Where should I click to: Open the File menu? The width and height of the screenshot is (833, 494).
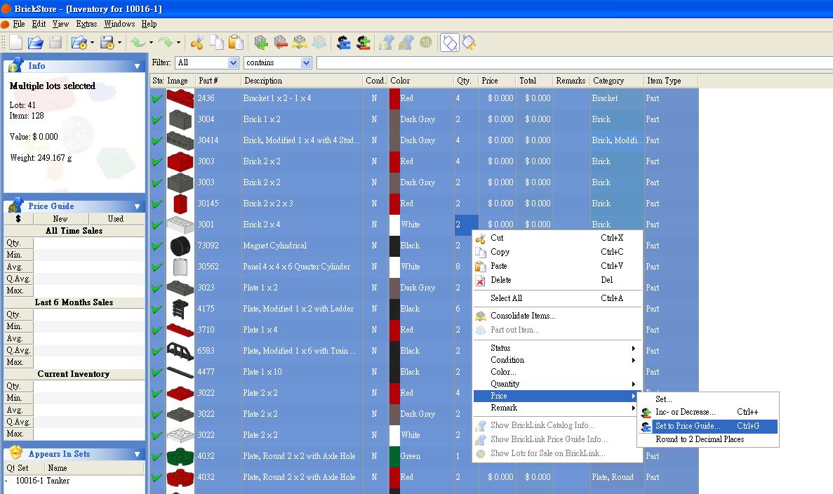(x=19, y=24)
